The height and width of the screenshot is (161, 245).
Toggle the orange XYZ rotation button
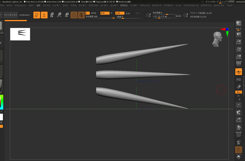(x=238, y=92)
